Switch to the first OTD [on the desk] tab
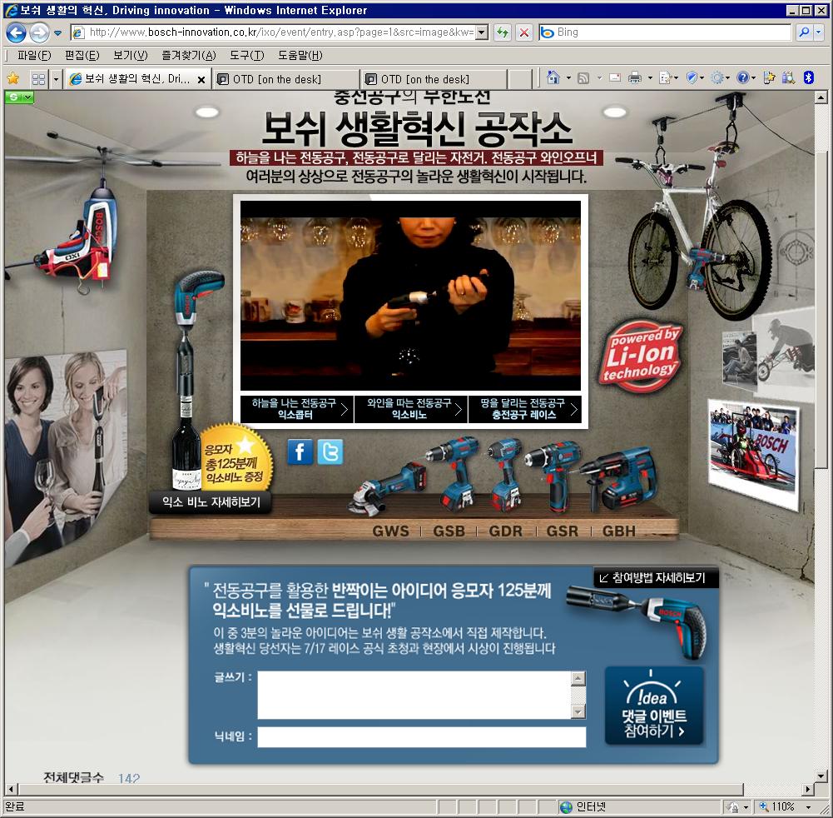Image resolution: width=833 pixels, height=818 pixels. point(285,79)
